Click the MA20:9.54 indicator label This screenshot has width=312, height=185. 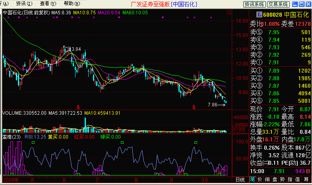point(109,13)
